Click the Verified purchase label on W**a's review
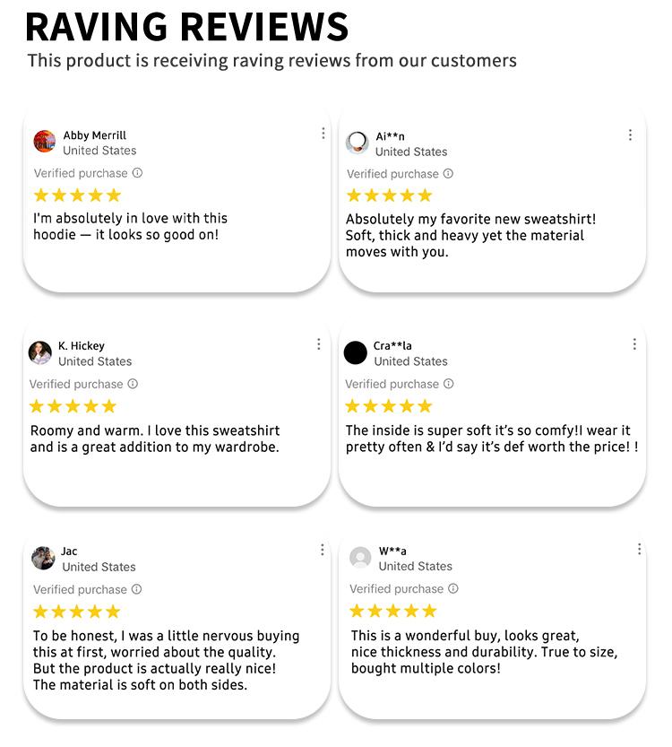672x747 pixels. (x=396, y=589)
